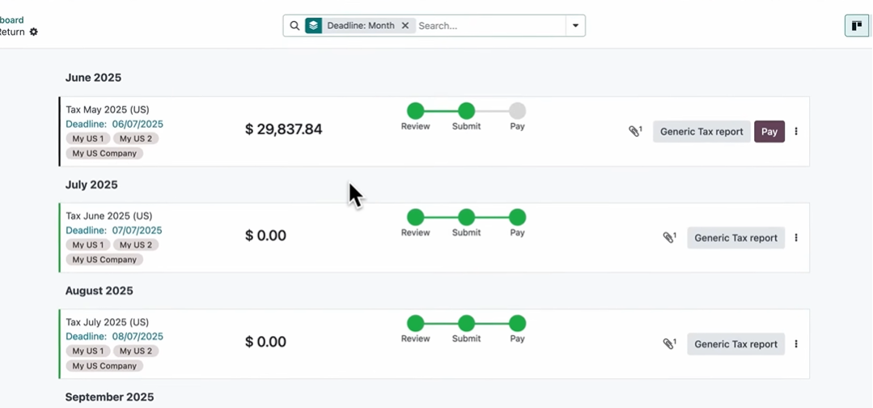
Task: Click the Review step of Tax May 2025
Action: coord(415,111)
